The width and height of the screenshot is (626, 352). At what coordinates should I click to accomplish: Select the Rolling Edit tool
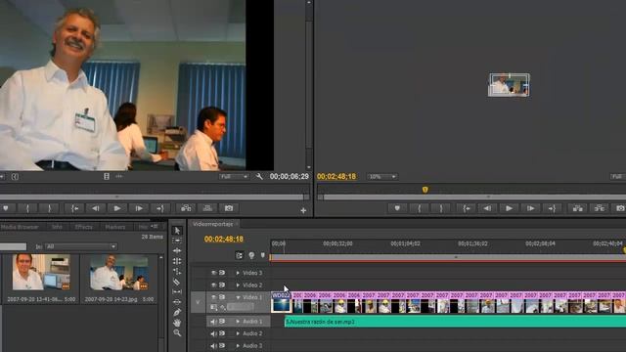pos(177,261)
